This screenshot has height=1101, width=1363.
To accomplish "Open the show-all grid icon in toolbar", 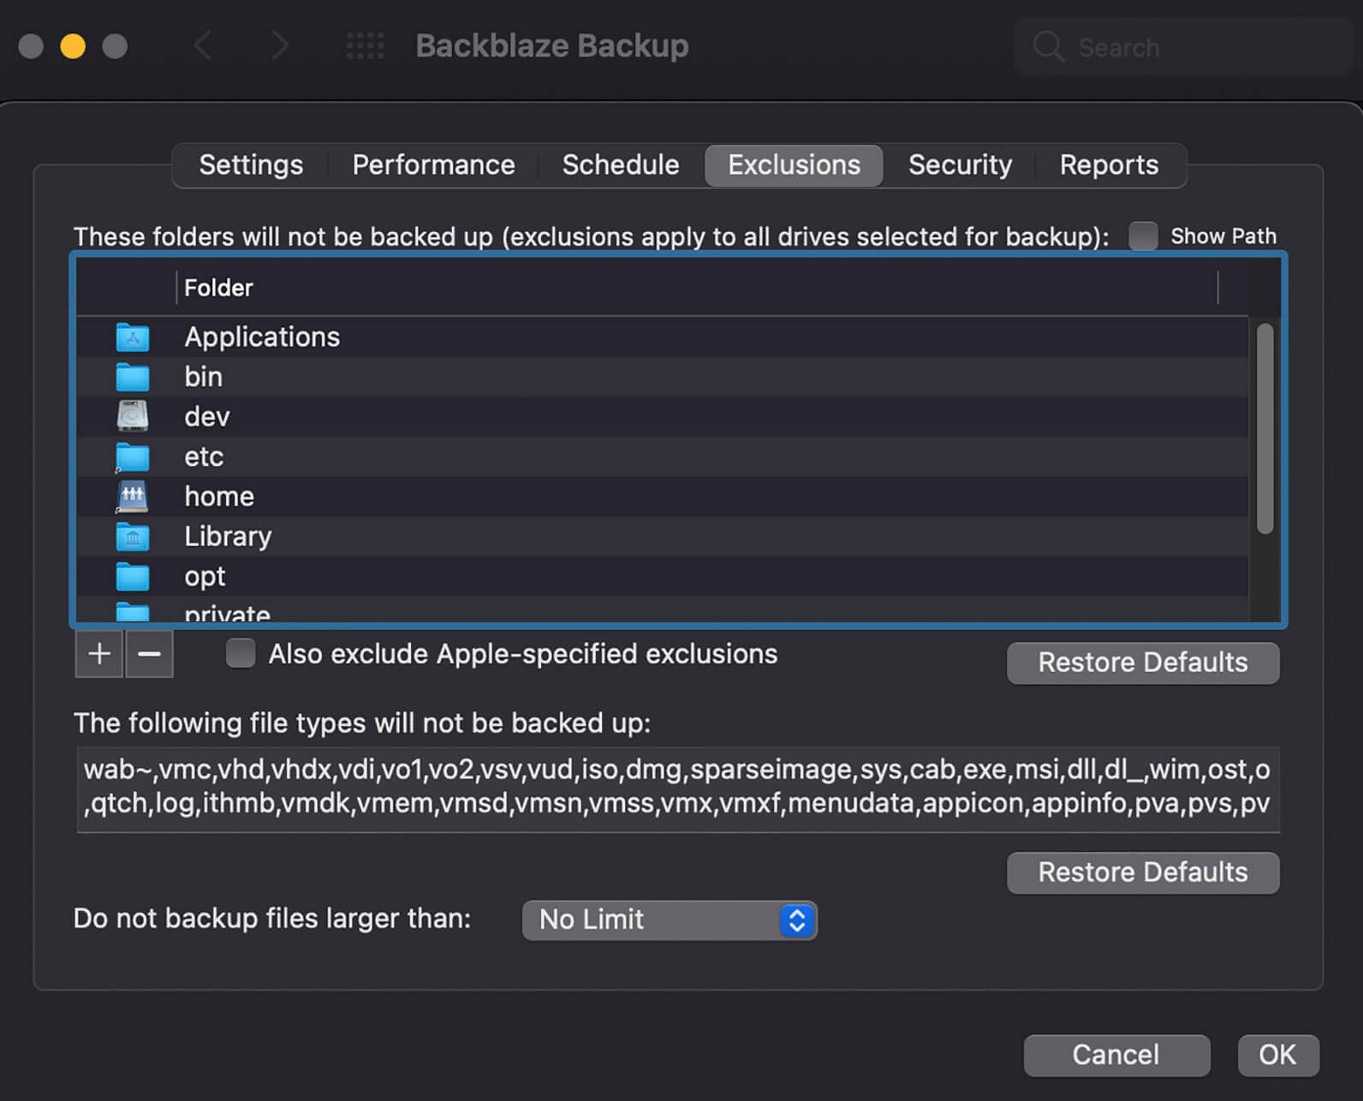I will (365, 46).
